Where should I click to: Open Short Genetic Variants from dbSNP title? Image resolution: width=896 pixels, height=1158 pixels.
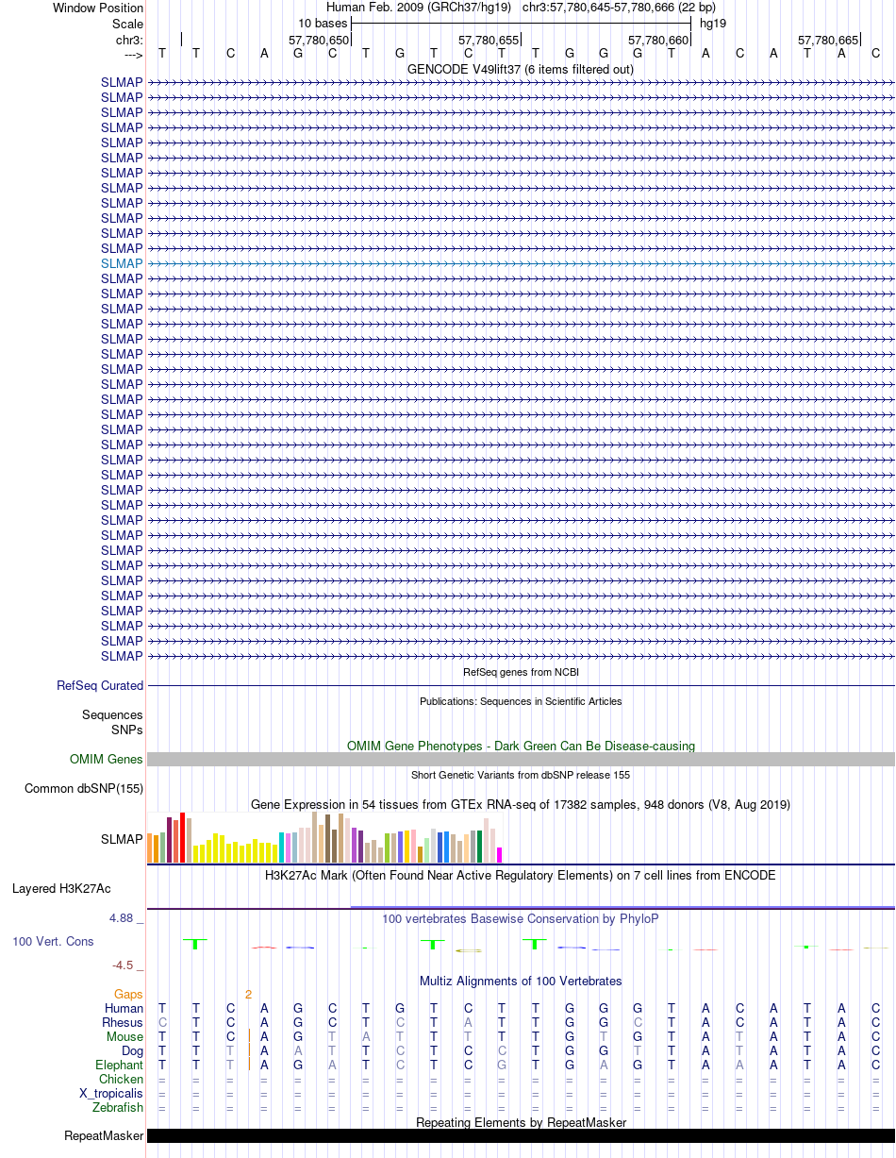[x=521, y=775]
